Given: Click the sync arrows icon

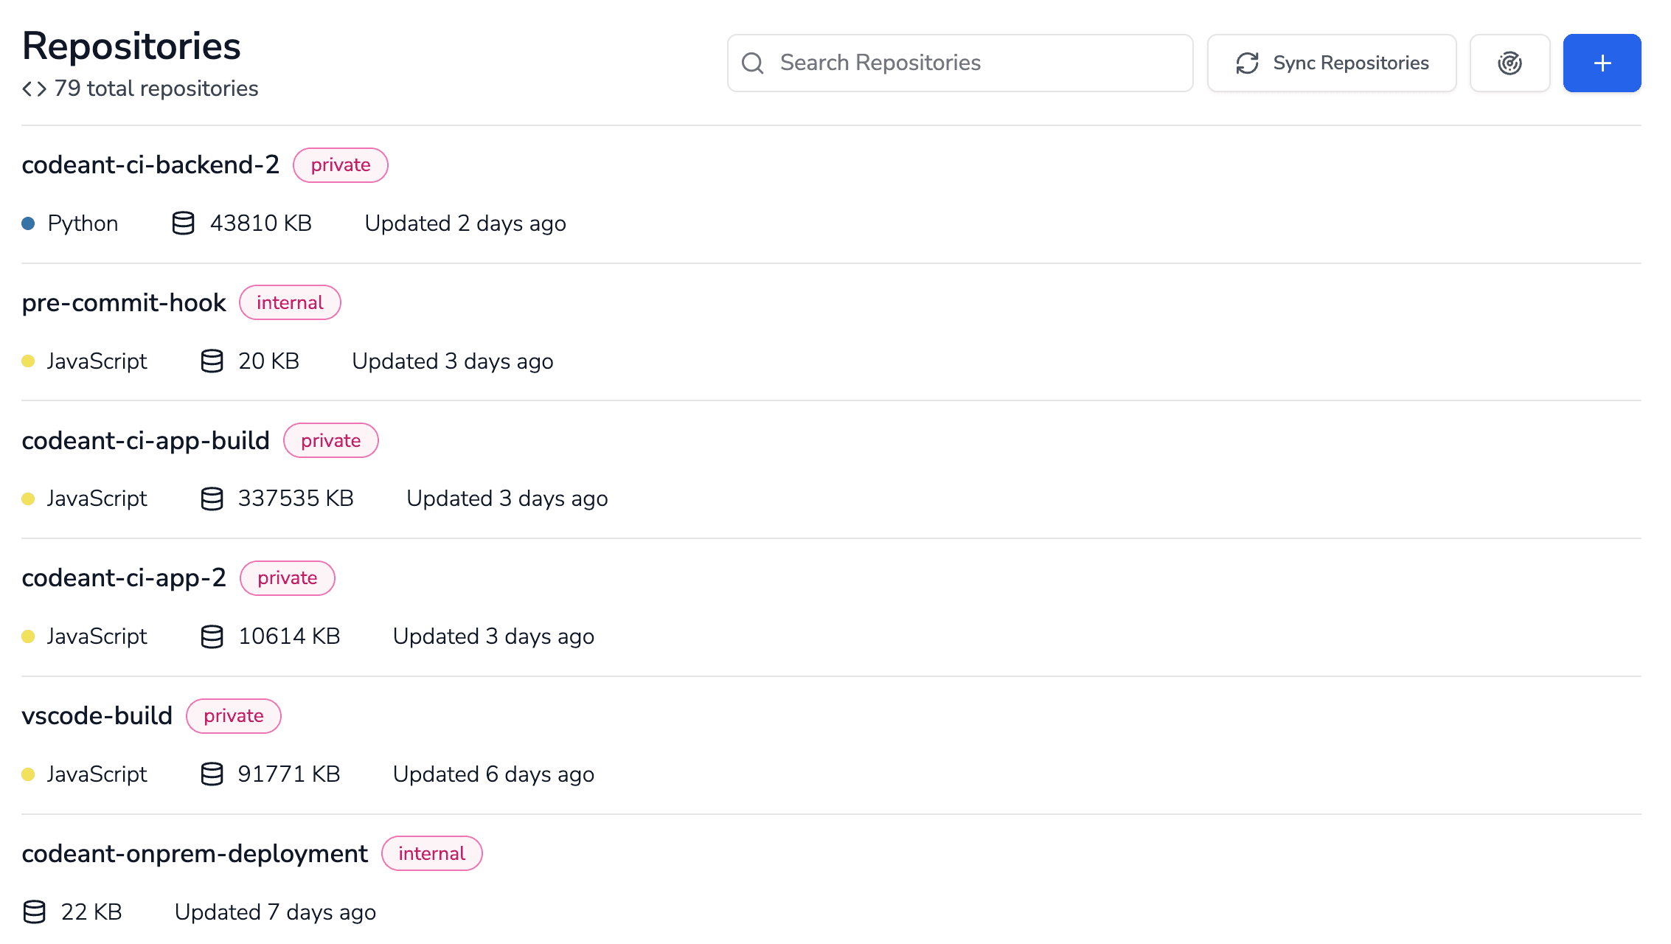Looking at the screenshot, I should click(1247, 63).
